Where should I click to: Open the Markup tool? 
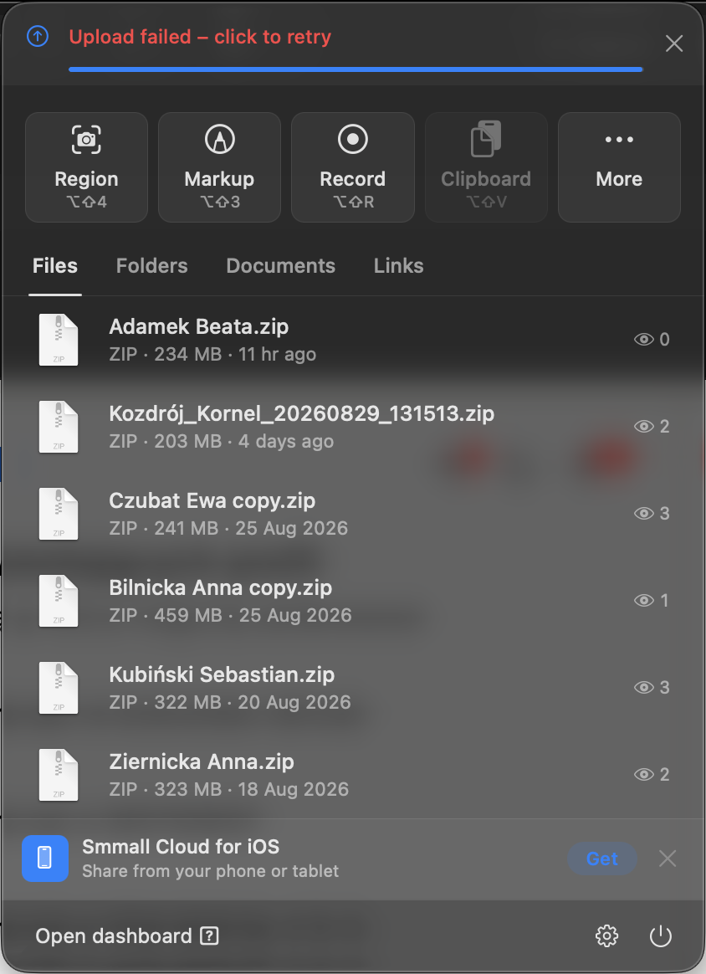219,167
